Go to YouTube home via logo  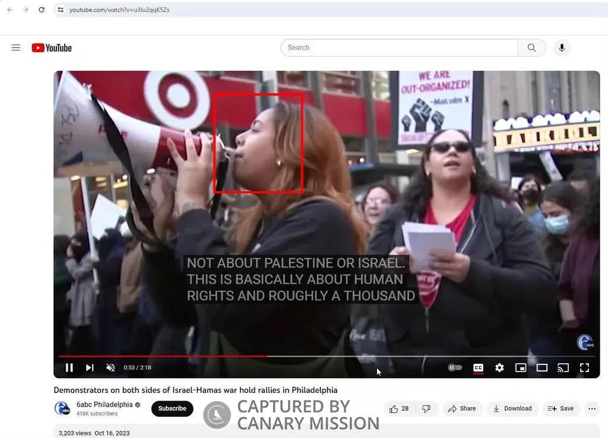(x=52, y=47)
